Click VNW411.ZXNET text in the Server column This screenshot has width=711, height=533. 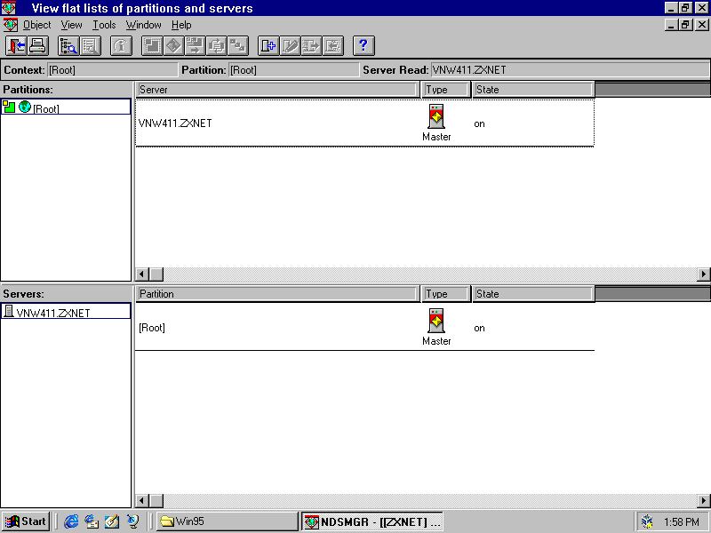[175, 123]
